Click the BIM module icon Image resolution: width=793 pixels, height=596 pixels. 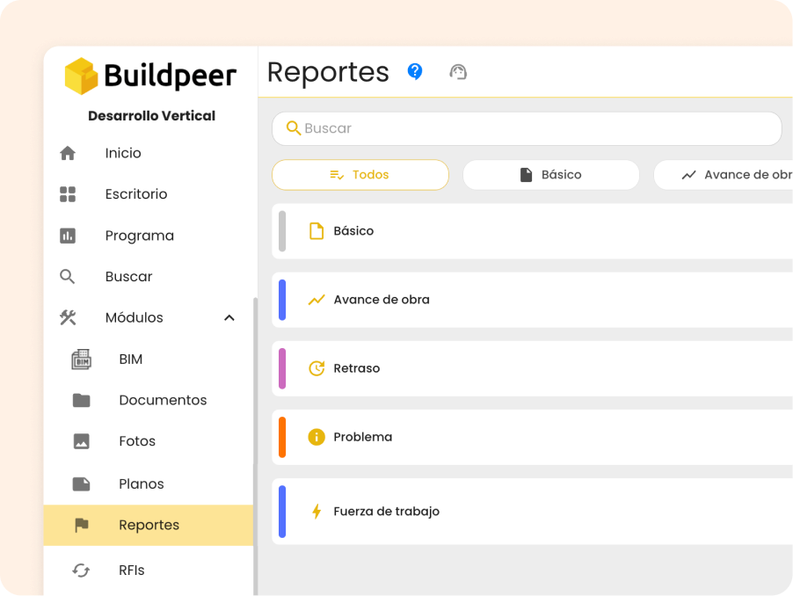click(x=81, y=359)
